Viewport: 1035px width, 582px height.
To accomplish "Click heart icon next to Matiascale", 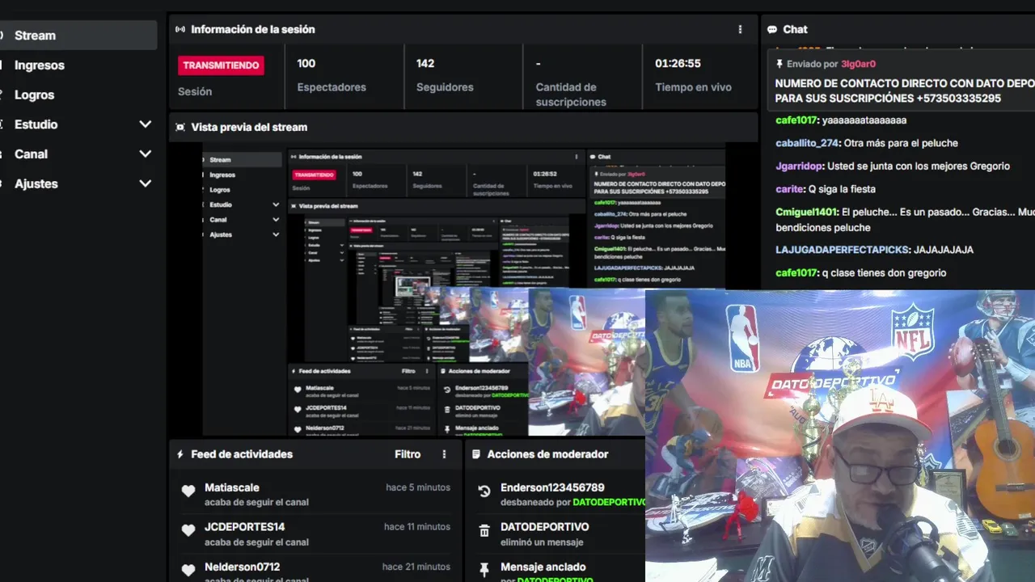I will 188,491.
